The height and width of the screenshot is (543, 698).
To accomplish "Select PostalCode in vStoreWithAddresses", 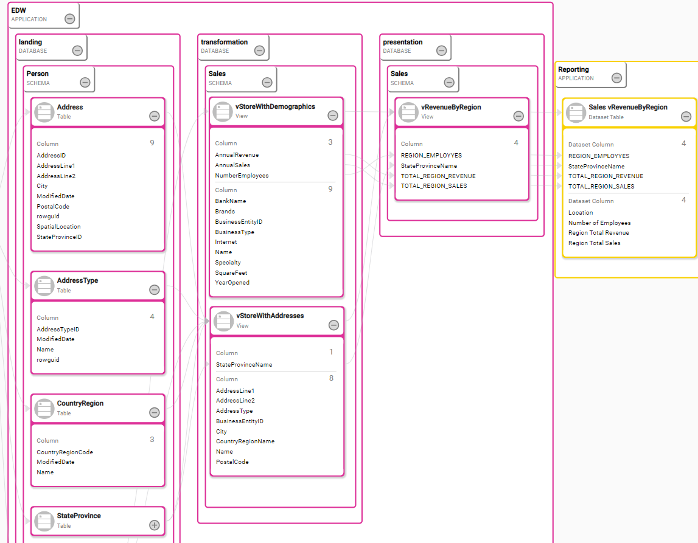I will [x=232, y=462].
